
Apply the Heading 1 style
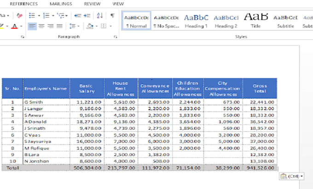click(196, 21)
